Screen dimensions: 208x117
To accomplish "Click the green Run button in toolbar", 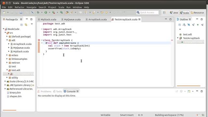I will point(46,12).
